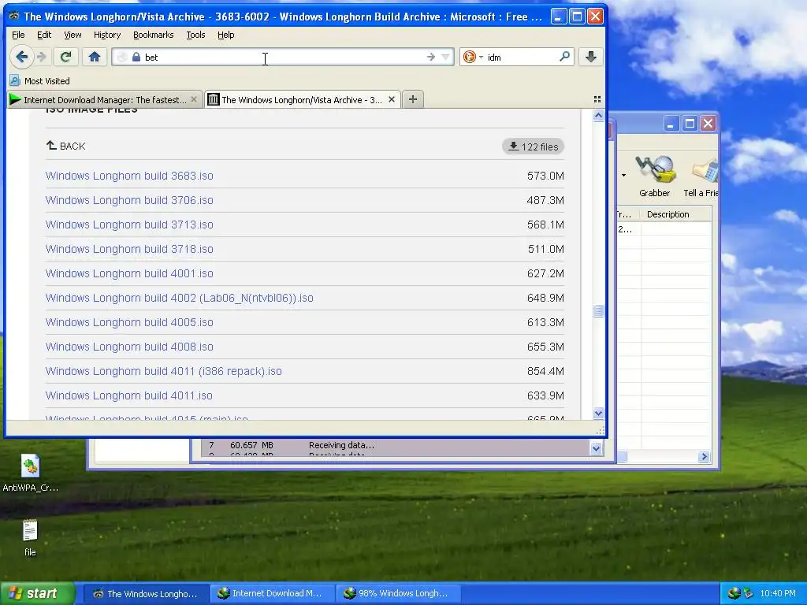Click the 854.4M size text
This screenshot has height=605, width=807.
(x=545, y=372)
